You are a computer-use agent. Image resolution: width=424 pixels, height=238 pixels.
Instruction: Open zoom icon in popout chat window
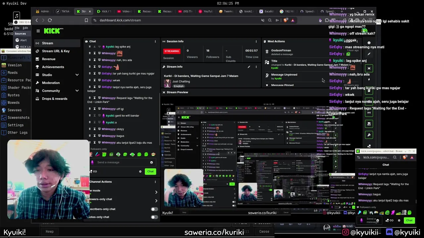tap(395, 157)
